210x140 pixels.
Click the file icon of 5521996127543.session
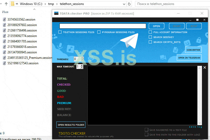(x=4, y=63)
